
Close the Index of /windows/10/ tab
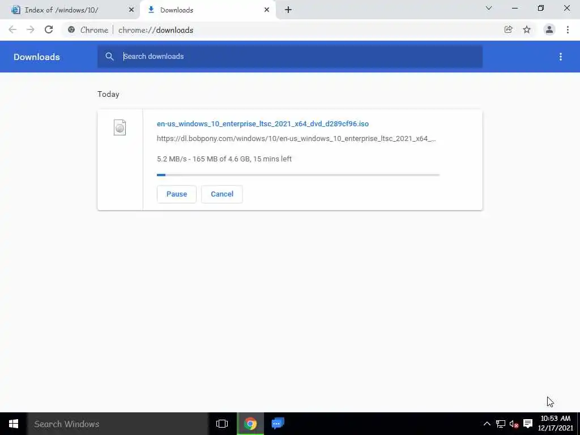coord(131,10)
